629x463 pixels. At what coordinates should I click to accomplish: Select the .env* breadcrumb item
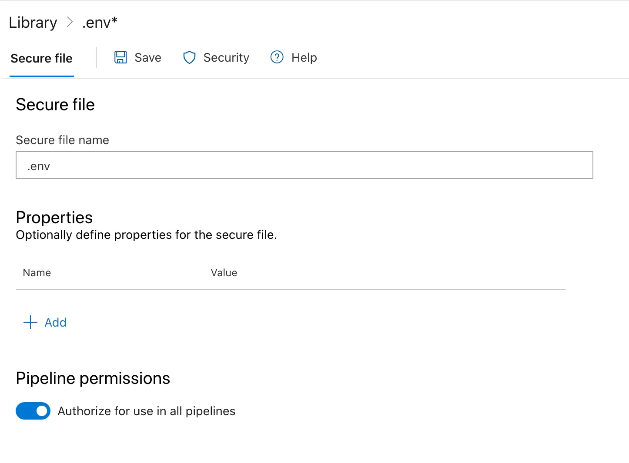(100, 22)
